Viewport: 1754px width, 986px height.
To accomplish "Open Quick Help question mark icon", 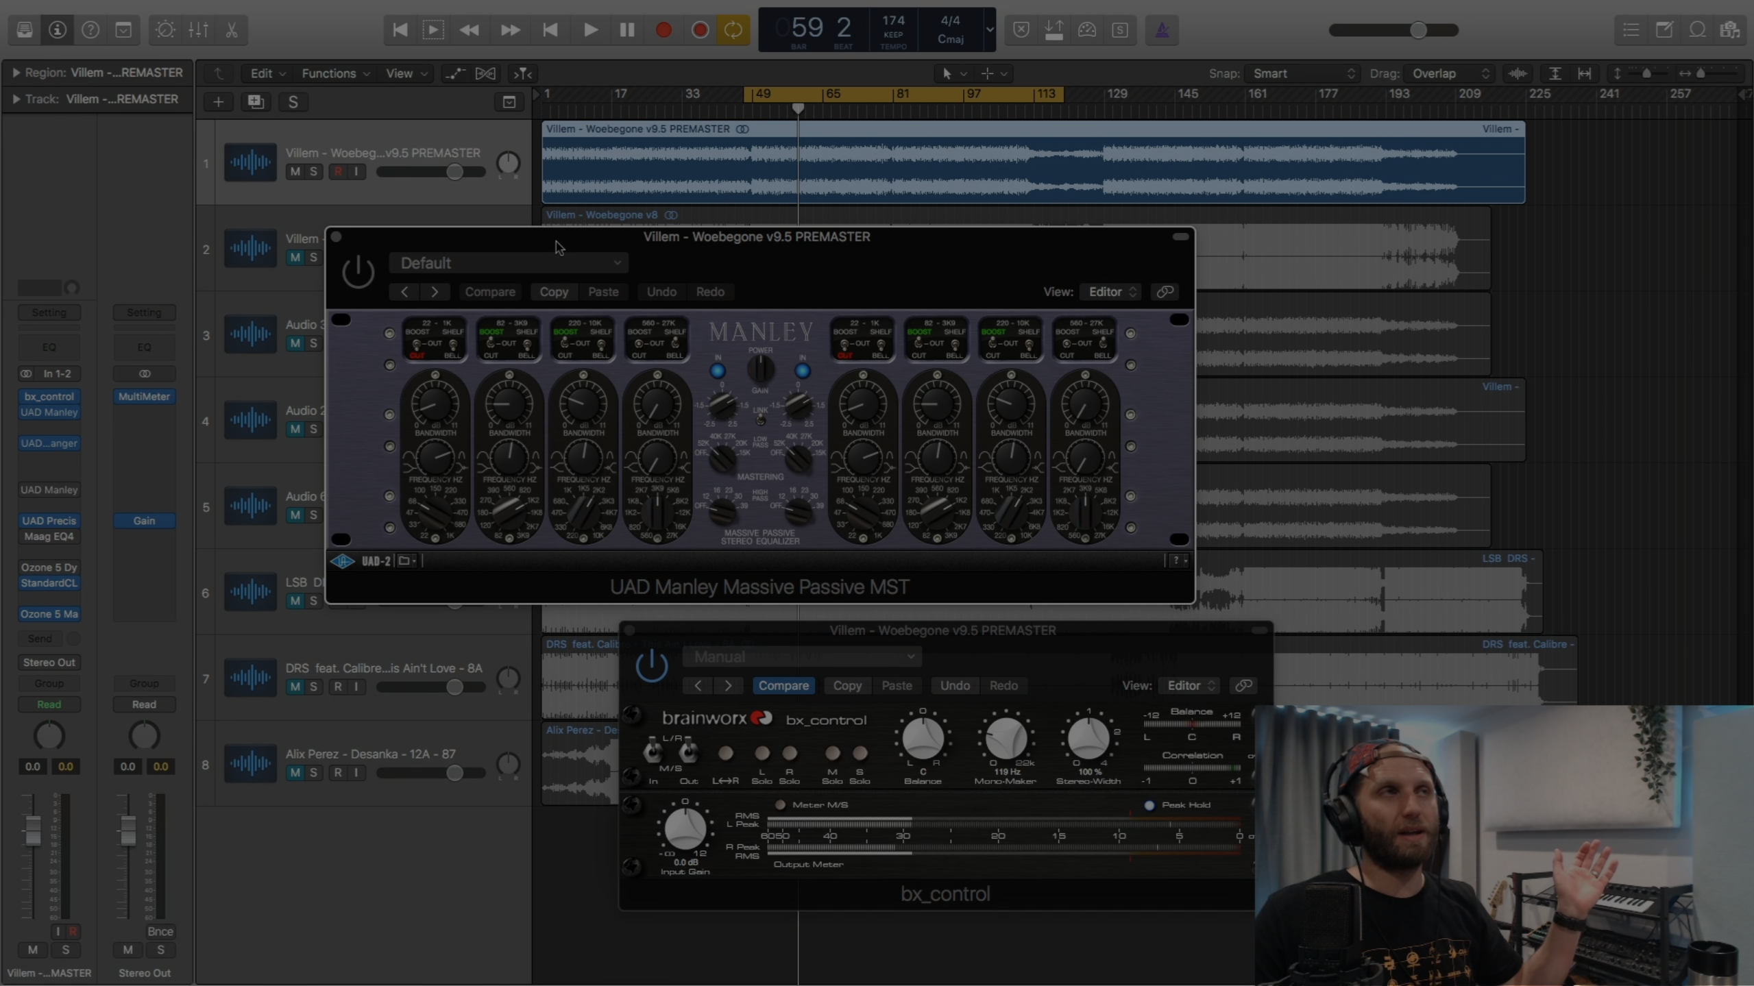I will point(90,30).
